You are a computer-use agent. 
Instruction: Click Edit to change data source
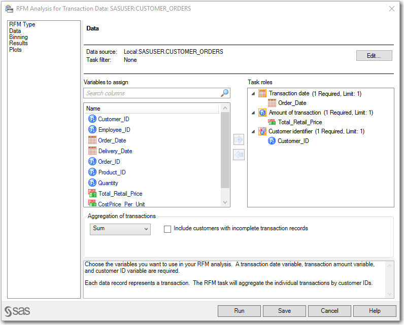point(374,56)
